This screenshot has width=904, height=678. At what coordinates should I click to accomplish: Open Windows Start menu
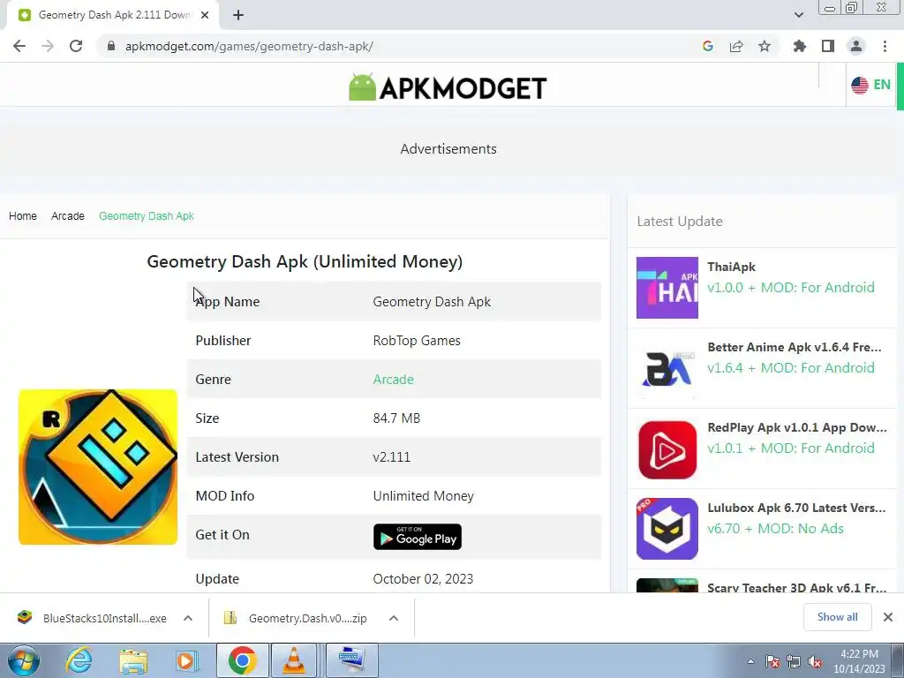tap(24, 660)
